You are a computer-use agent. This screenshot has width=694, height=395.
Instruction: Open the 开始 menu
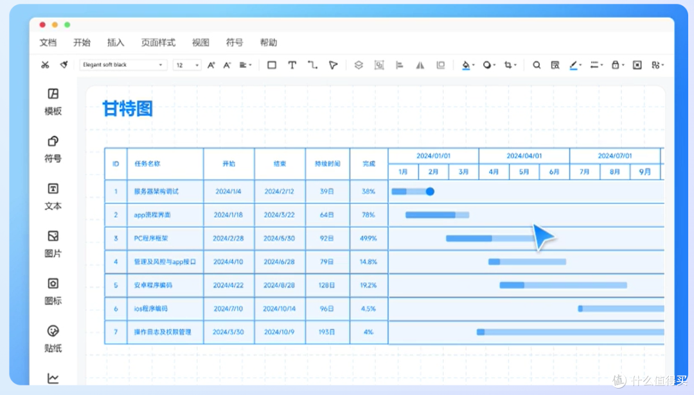tap(82, 42)
